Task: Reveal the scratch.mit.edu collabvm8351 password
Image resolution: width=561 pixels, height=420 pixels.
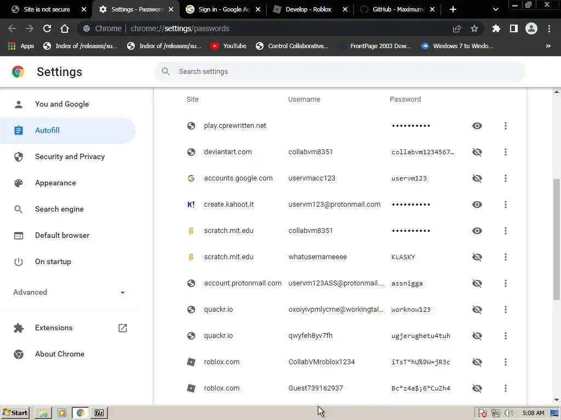Action: (x=477, y=231)
